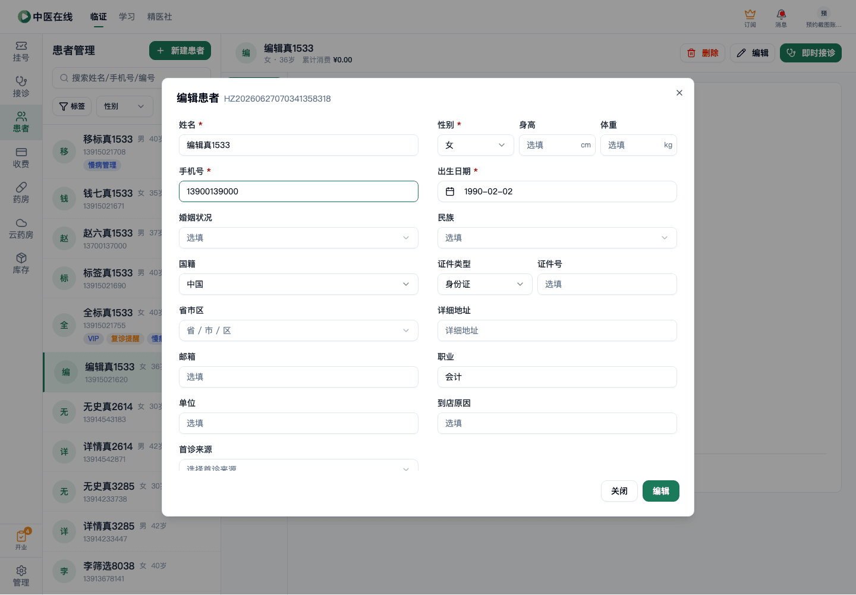This screenshot has height=595, width=856.
Task: Focus the 体重 input field
Action: [x=638, y=145]
